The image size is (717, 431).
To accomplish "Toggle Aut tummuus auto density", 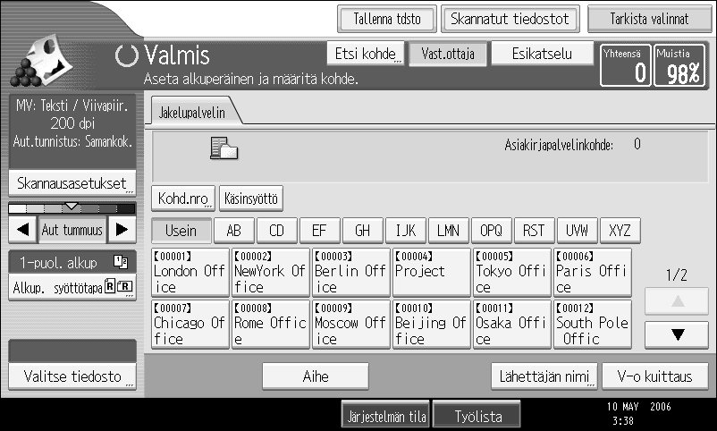I will click(x=72, y=230).
